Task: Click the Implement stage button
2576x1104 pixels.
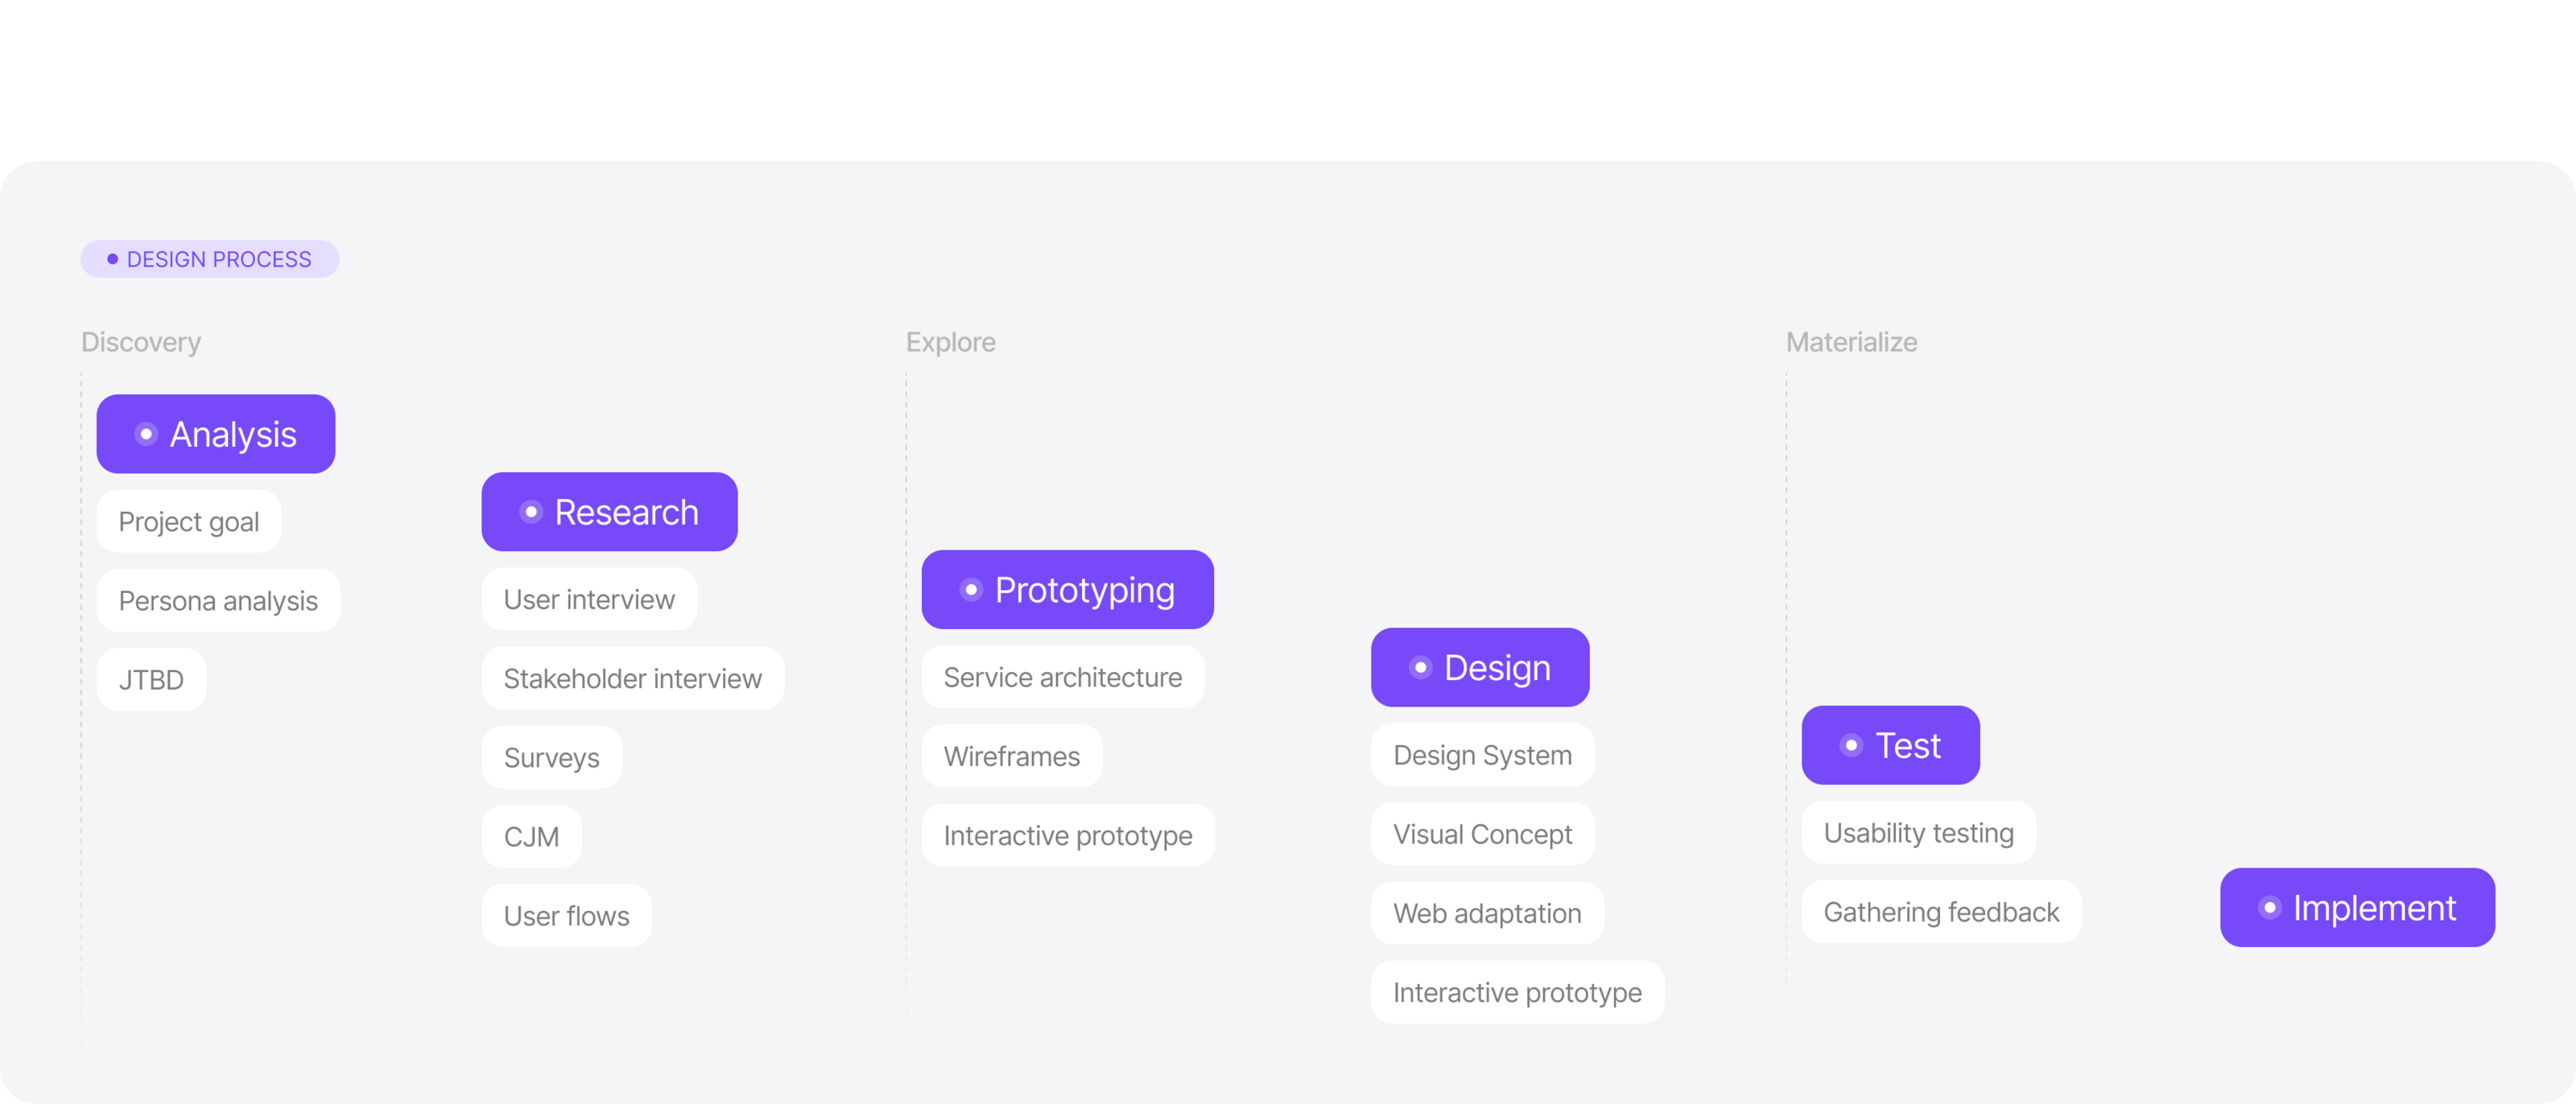Action: (2356, 908)
